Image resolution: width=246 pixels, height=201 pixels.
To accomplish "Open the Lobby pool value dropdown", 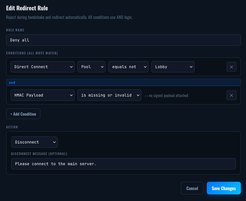I will point(173,67).
